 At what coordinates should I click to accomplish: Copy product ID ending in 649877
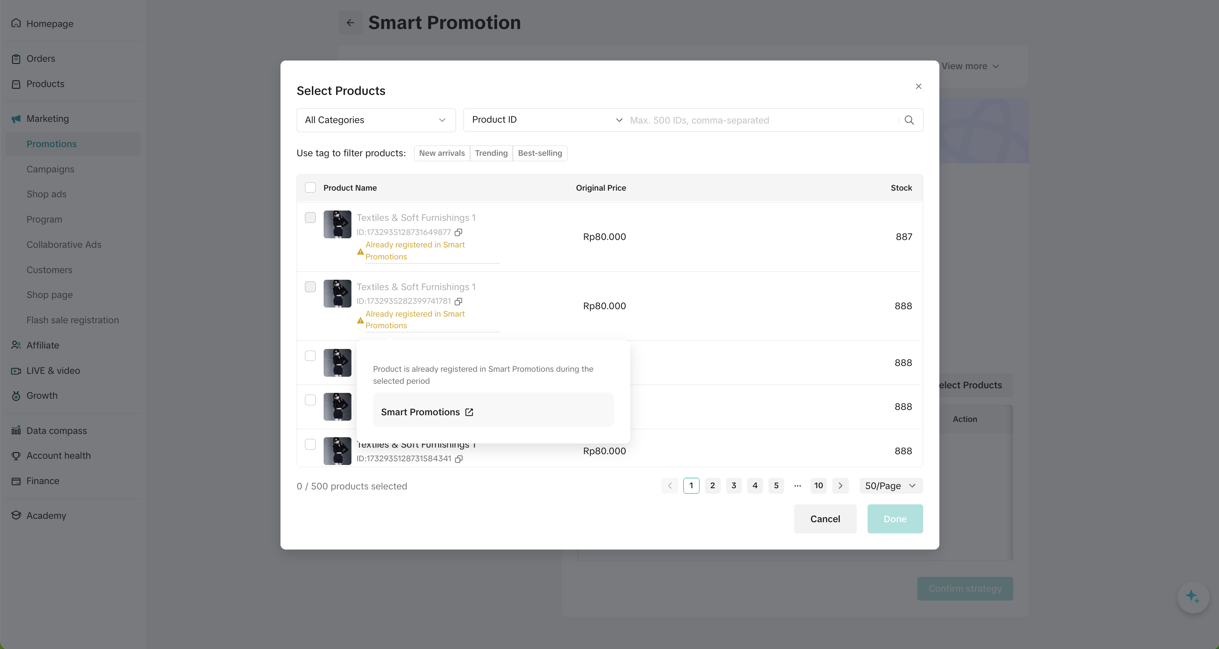458,232
